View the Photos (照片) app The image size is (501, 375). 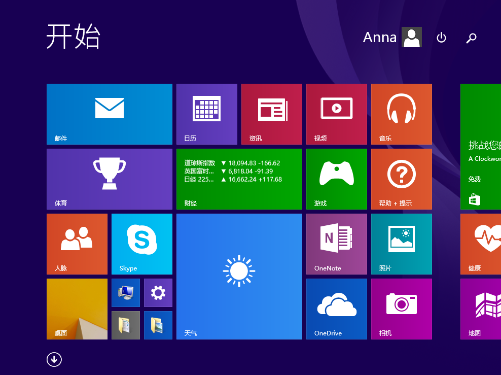tap(401, 244)
